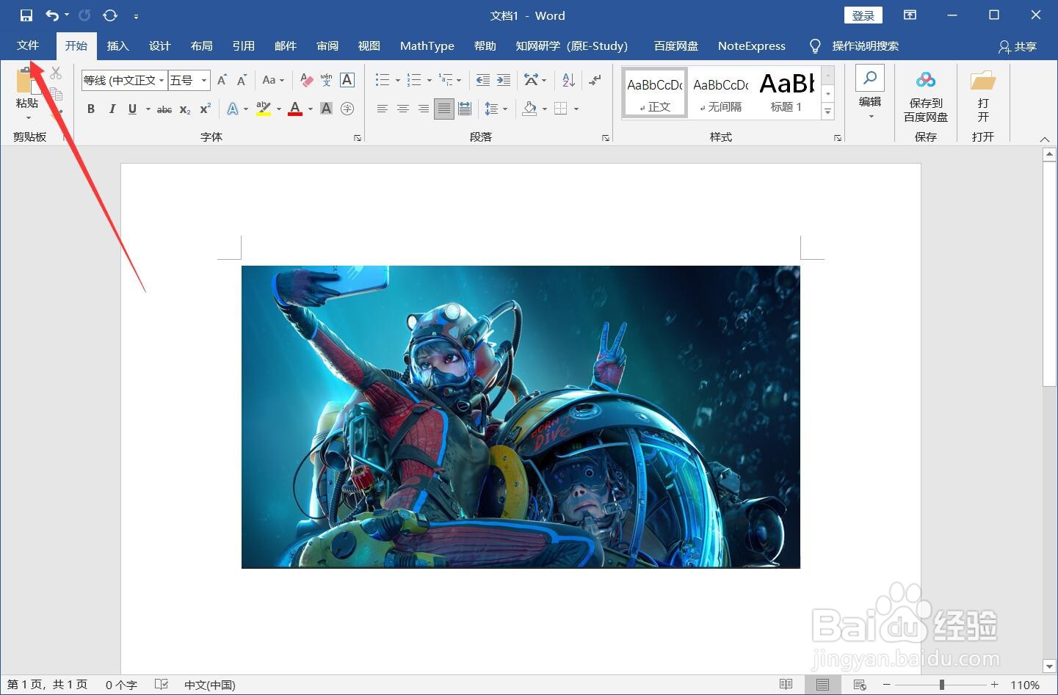Screen dimensions: 1058x695
Task: Toggle underline formatting
Action: click(x=132, y=109)
